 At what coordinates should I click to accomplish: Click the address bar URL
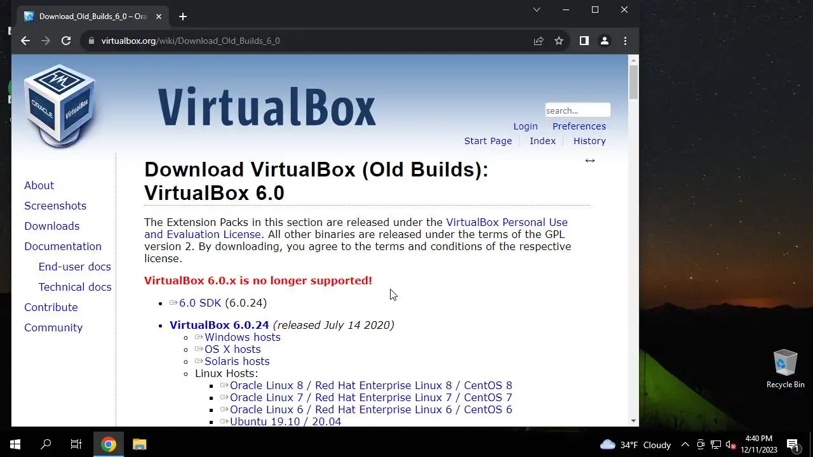pyautogui.click(x=191, y=41)
